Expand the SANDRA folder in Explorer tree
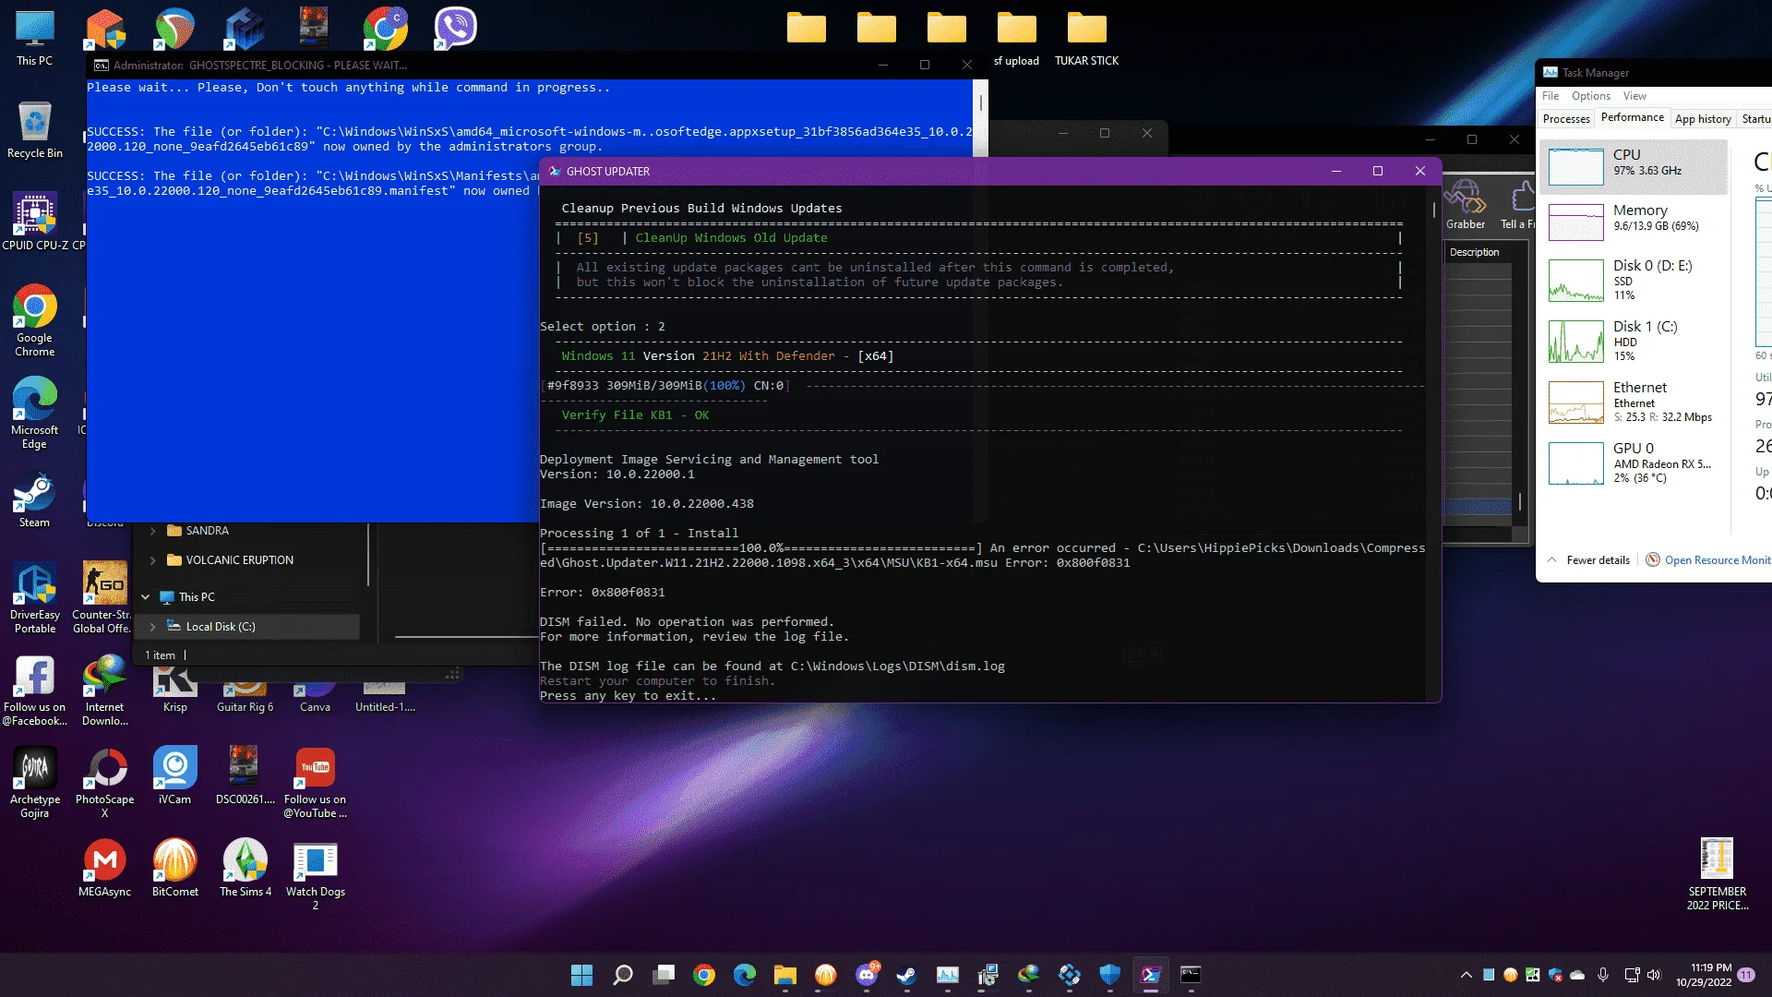This screenshot has width=1772, height=997. pos(153,531)
